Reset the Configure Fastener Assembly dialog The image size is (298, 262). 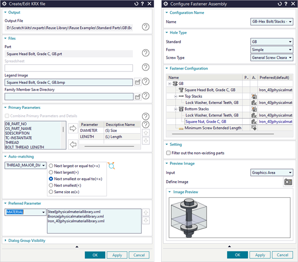279,4
